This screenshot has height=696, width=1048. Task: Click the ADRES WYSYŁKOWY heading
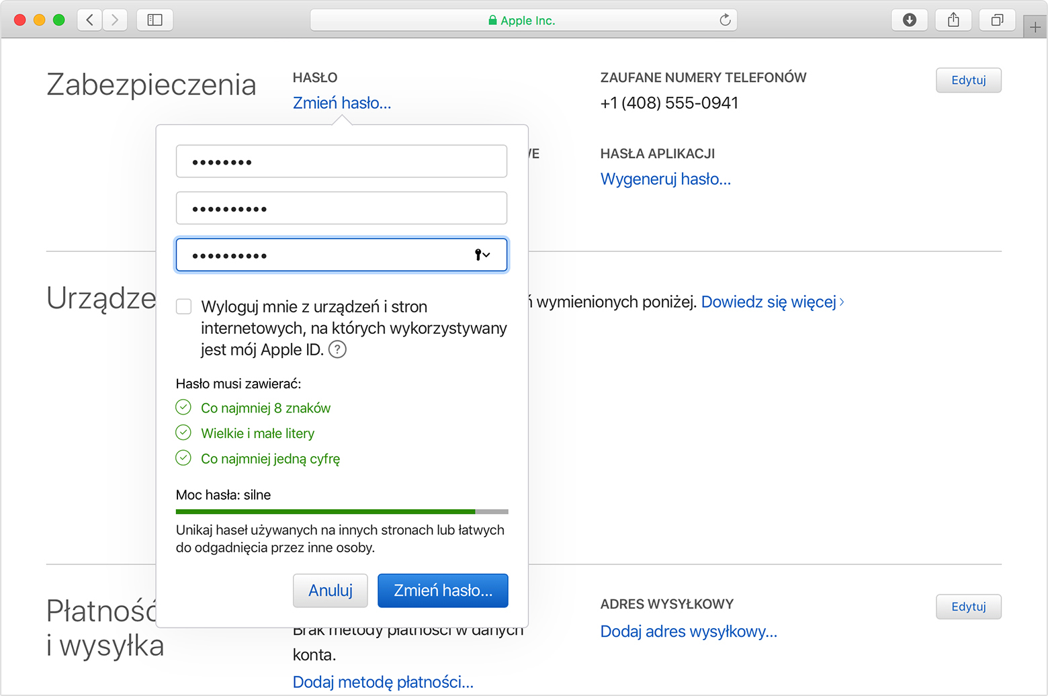(667, 604)
